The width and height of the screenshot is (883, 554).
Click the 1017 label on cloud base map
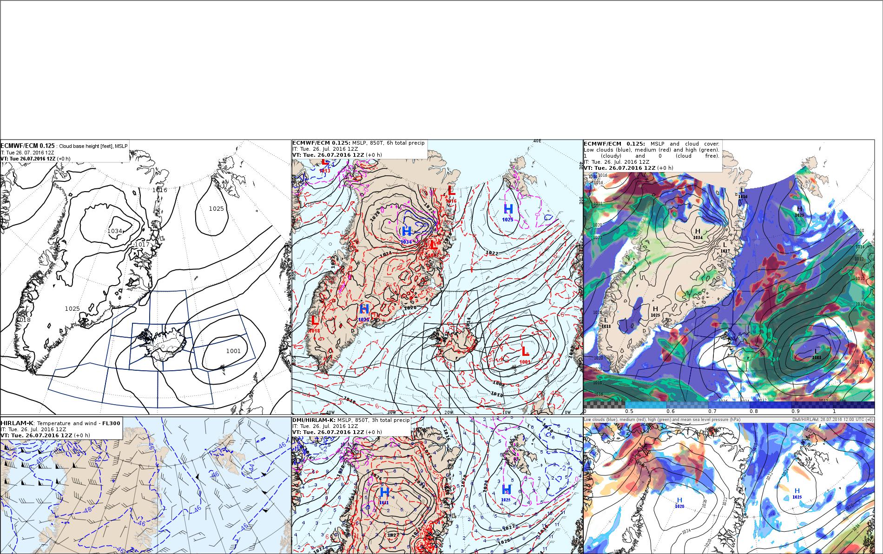click(142, 245)
